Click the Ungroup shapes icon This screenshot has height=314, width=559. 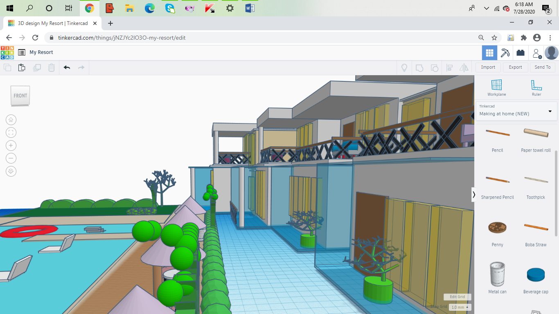tap(435, 67)
